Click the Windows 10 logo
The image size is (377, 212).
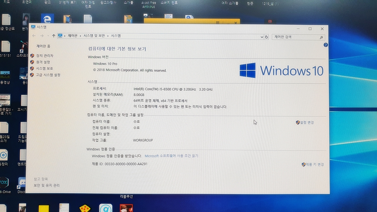281,70
